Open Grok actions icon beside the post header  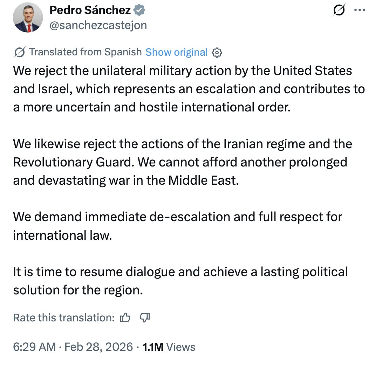click(x=339, y=11)
